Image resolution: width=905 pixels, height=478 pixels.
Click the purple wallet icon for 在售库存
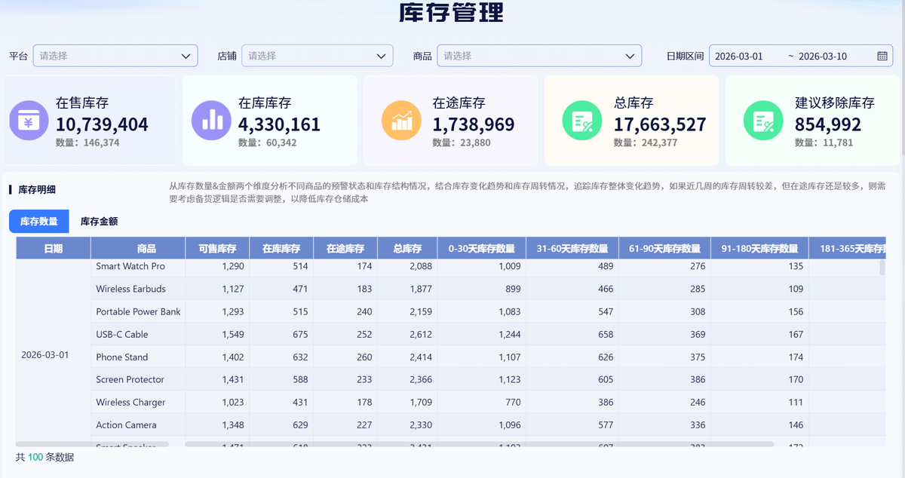pyautogui.click(x=29, y=121)
